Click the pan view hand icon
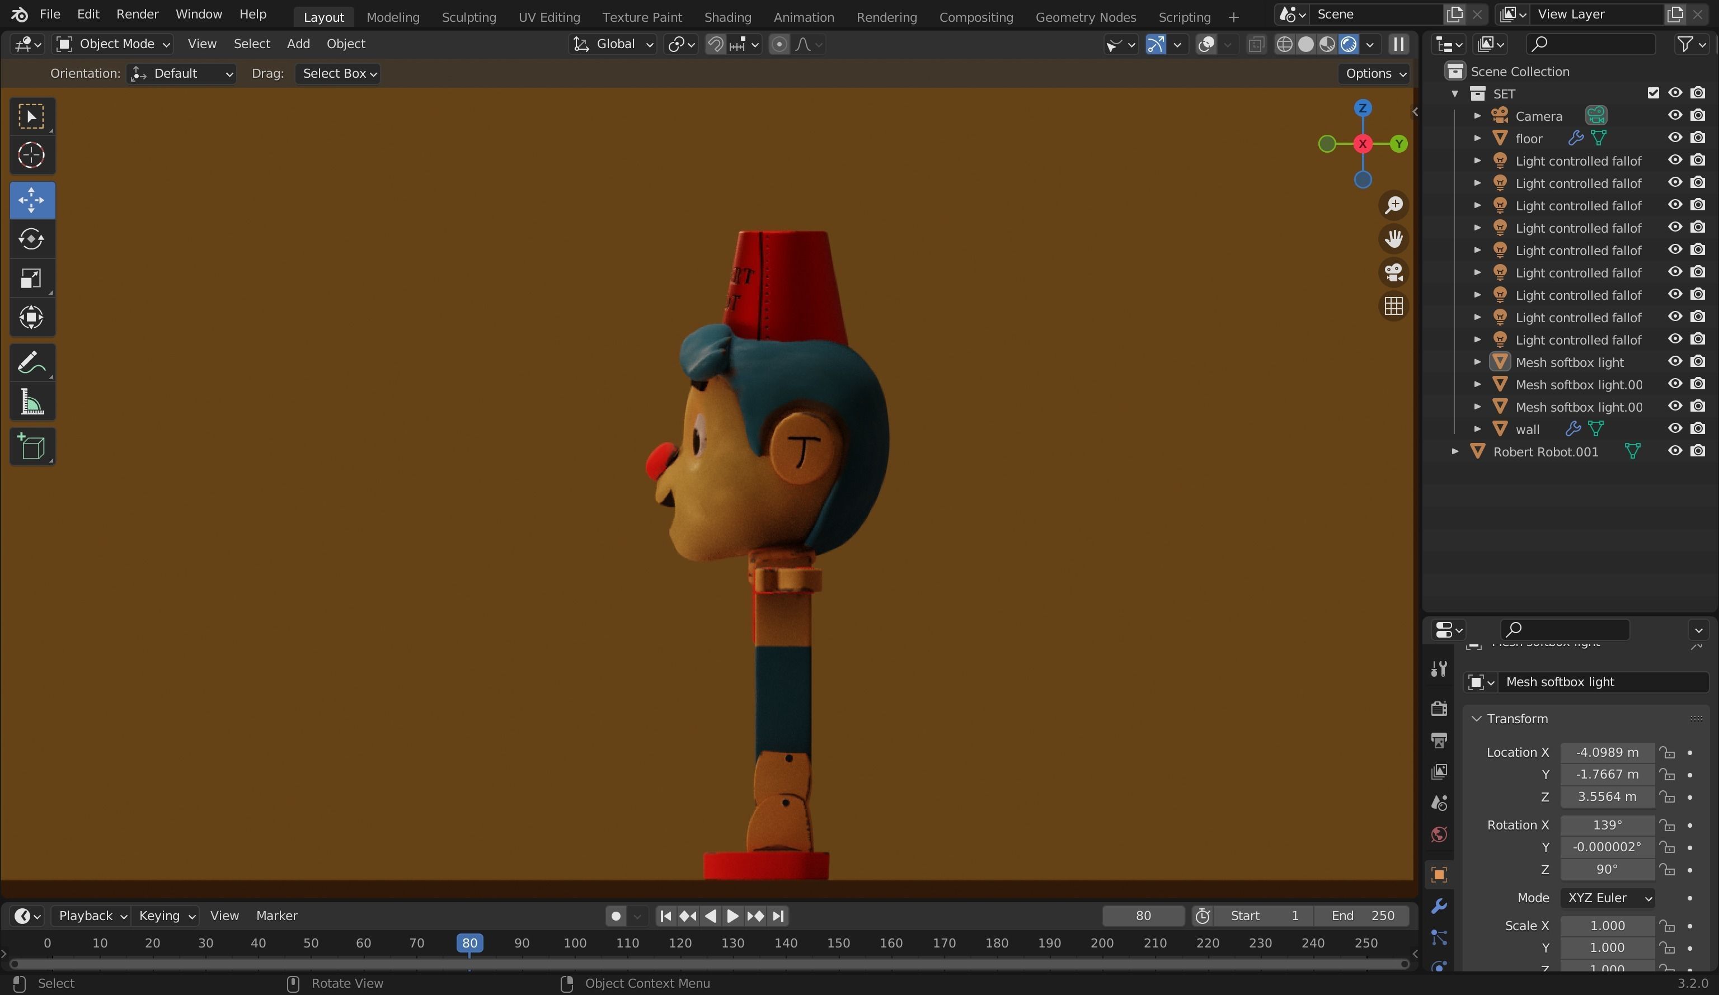Viewport: 1719px width, 995px height. pos(1394,239)
